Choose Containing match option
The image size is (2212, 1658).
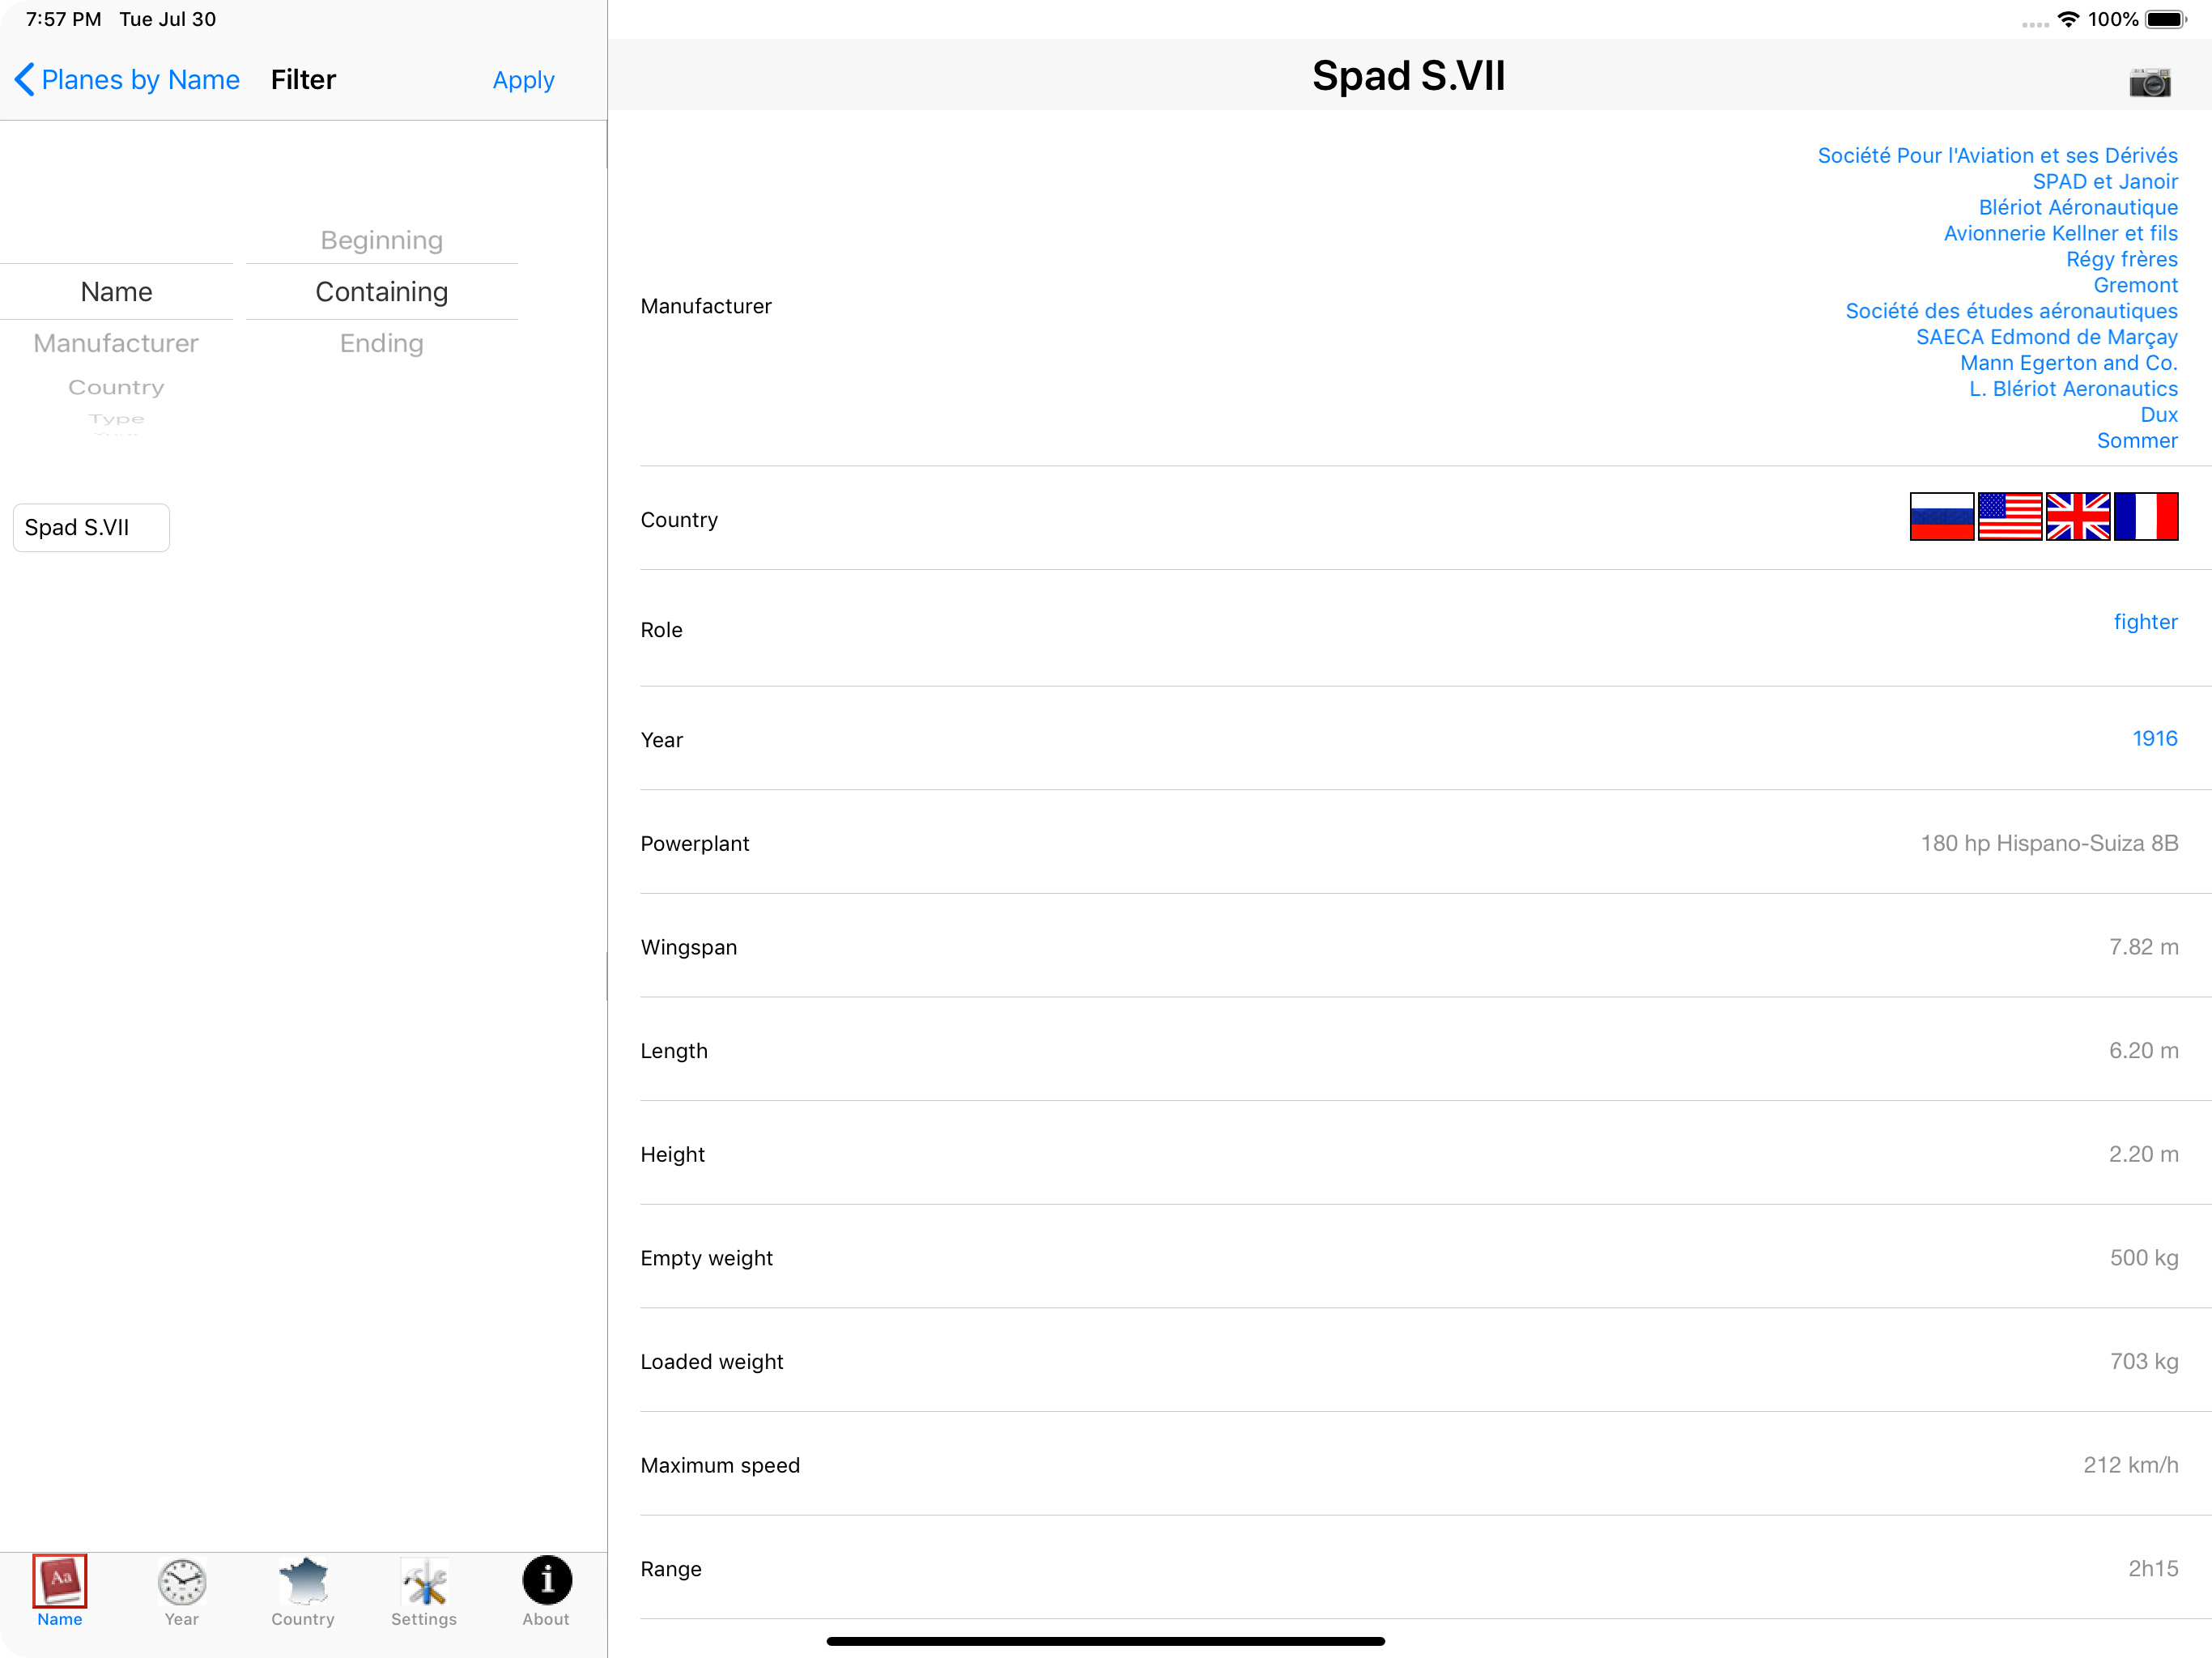382,292
